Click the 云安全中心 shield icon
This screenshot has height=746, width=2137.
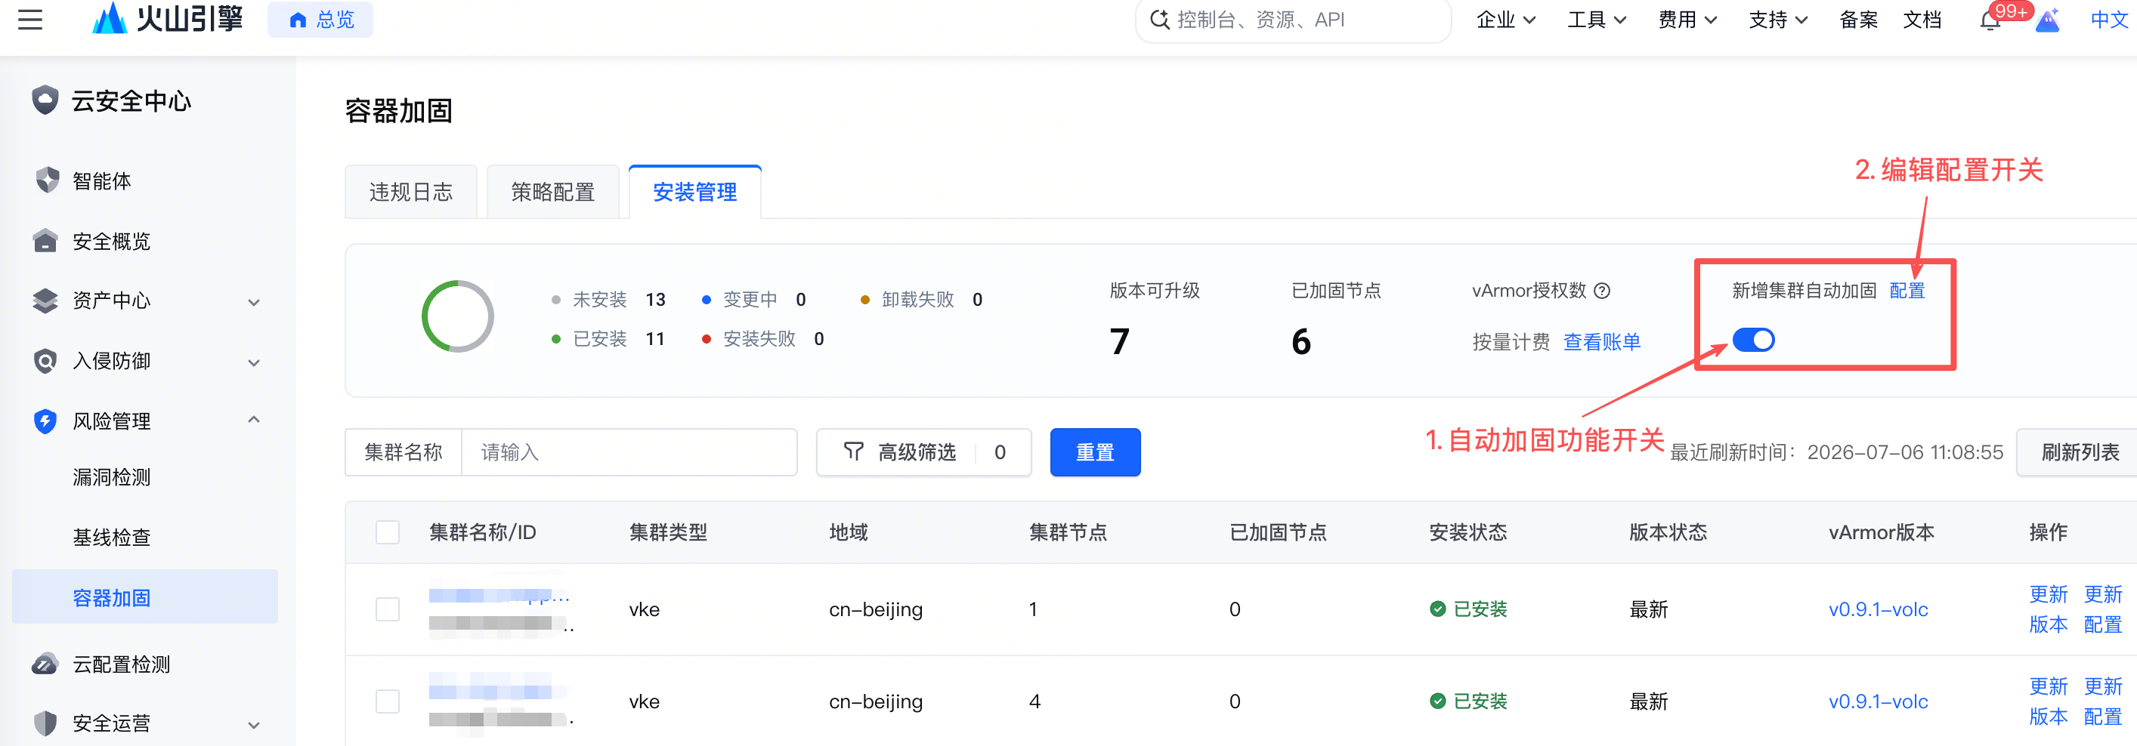45,100
